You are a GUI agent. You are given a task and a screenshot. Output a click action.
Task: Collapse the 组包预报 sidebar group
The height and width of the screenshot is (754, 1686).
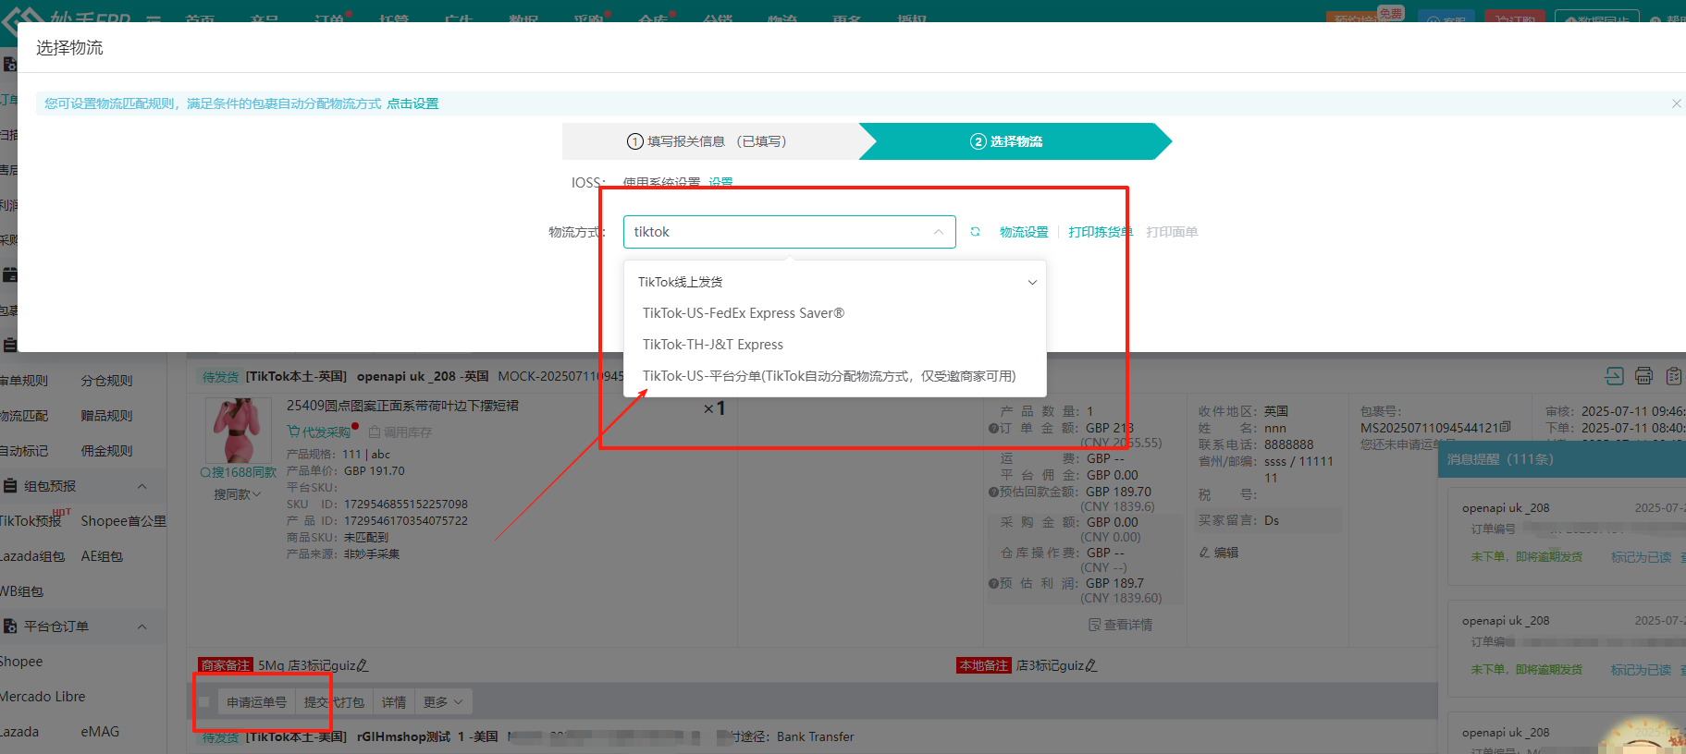pos(142,486)
